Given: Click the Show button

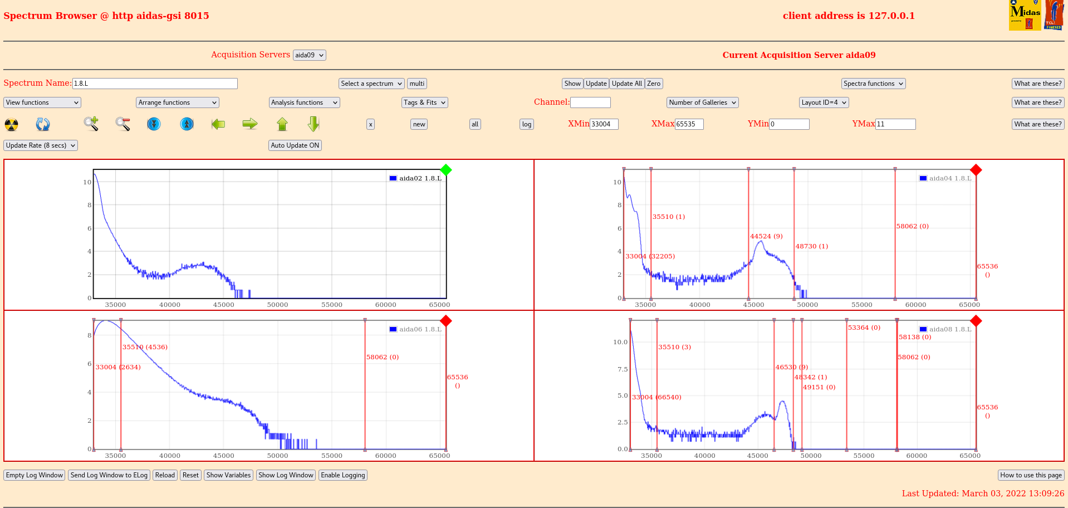Looking at the screenshot, I should click(572, 84).
